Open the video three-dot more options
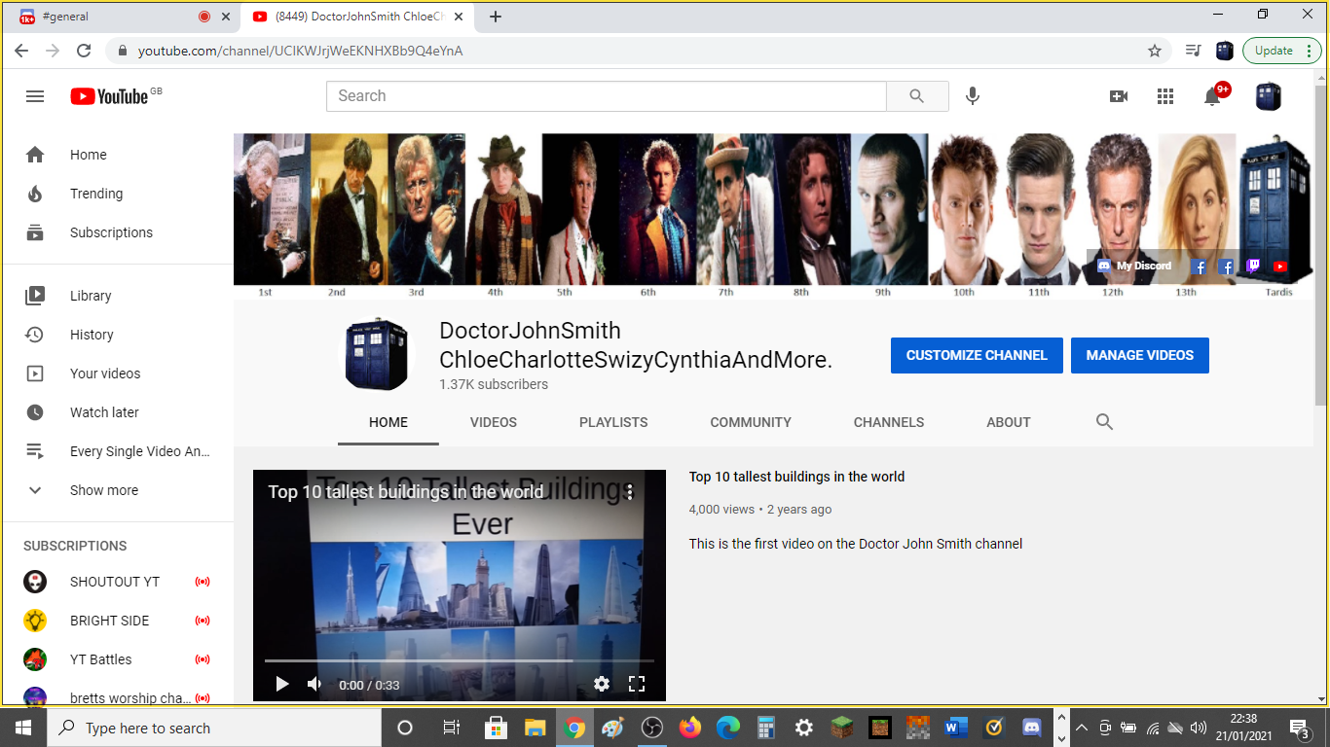 tap(630, 492)
